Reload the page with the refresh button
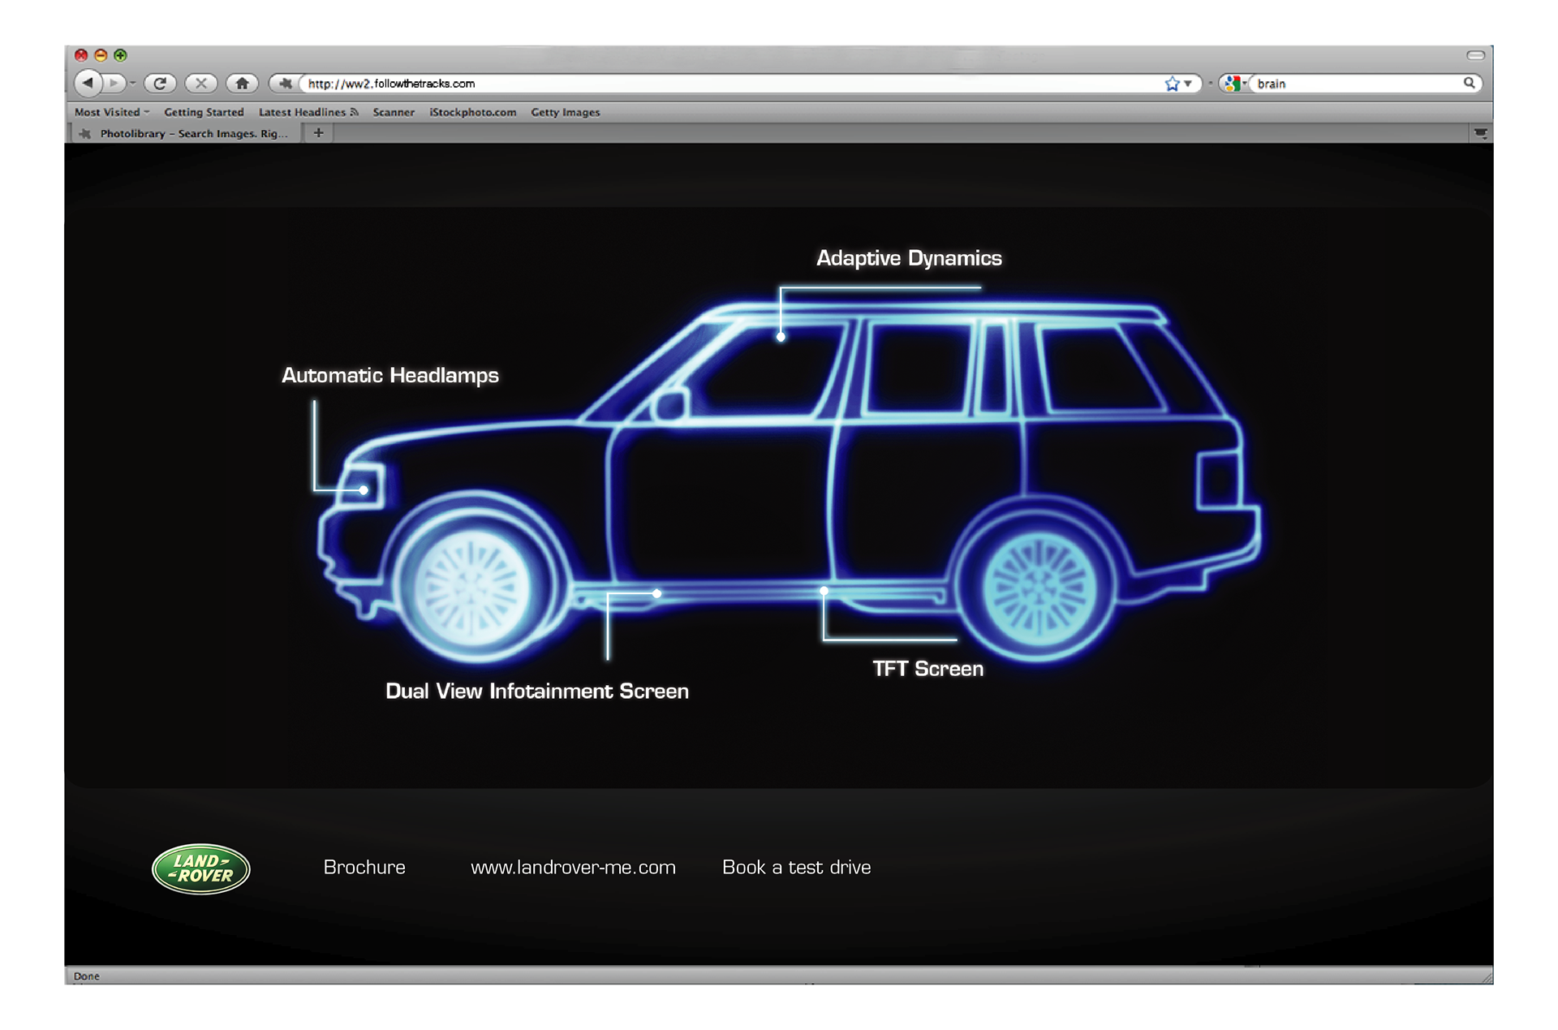Viewport: 1558px width, 1030px height. pos(160,83)
